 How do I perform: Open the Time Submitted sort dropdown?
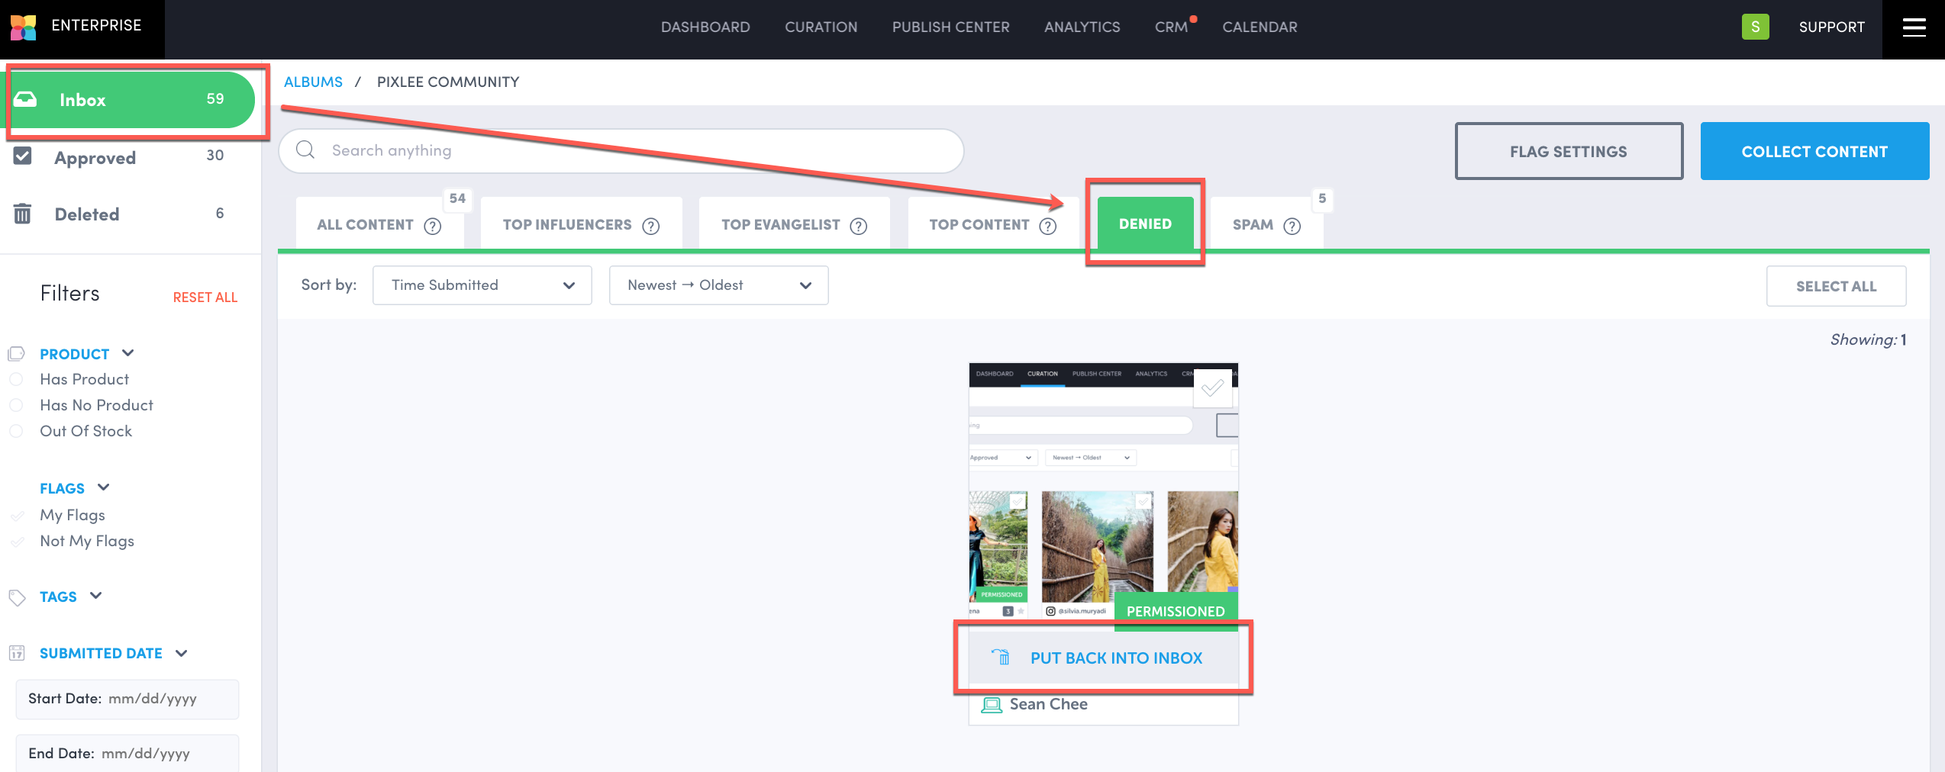482,285
